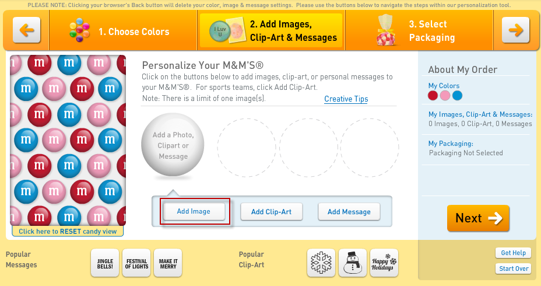
Task: Open the Creative Tips link
Action: (x=346, y=99)
